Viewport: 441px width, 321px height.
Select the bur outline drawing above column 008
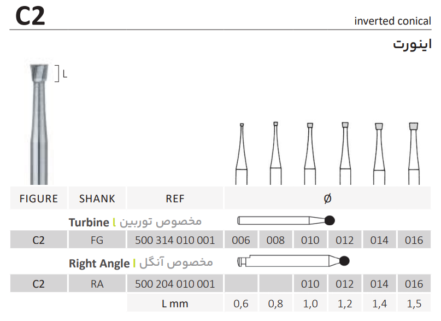(x=275, y=153)
